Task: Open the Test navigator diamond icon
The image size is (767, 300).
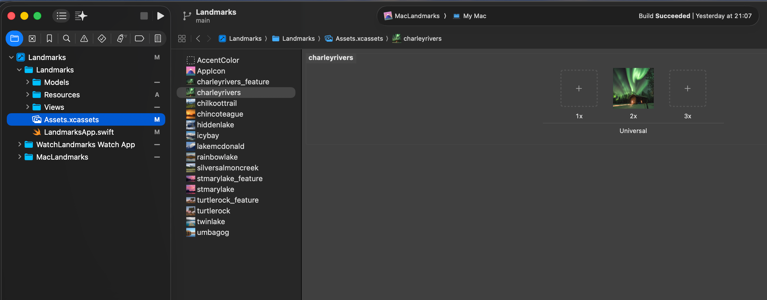Action: pyautogui.click(x=102, y=39)
